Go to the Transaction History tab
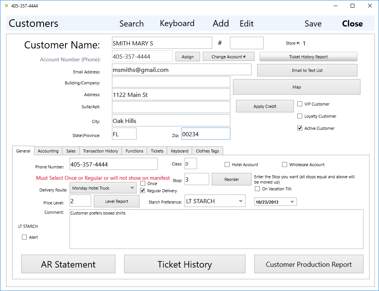This screenshot has height=291, width=379. pos(101,151)
